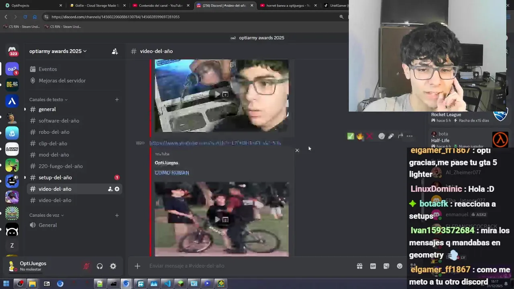Open clip-del-año channel

point(75,143)
